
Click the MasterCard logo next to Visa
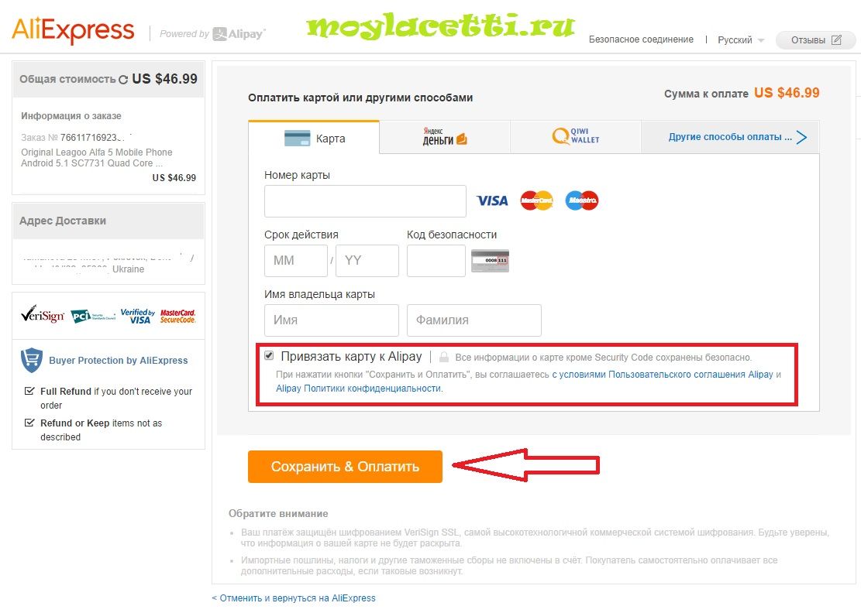pos(536,200)
